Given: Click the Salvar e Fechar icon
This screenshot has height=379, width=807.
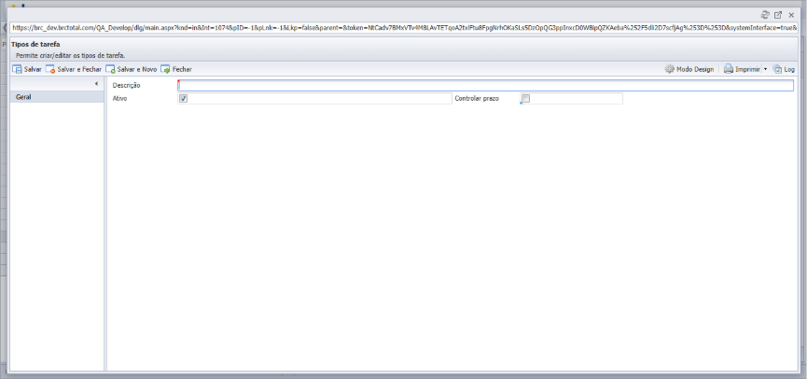Looking at the screenshot, I should (x=50, y=69).
